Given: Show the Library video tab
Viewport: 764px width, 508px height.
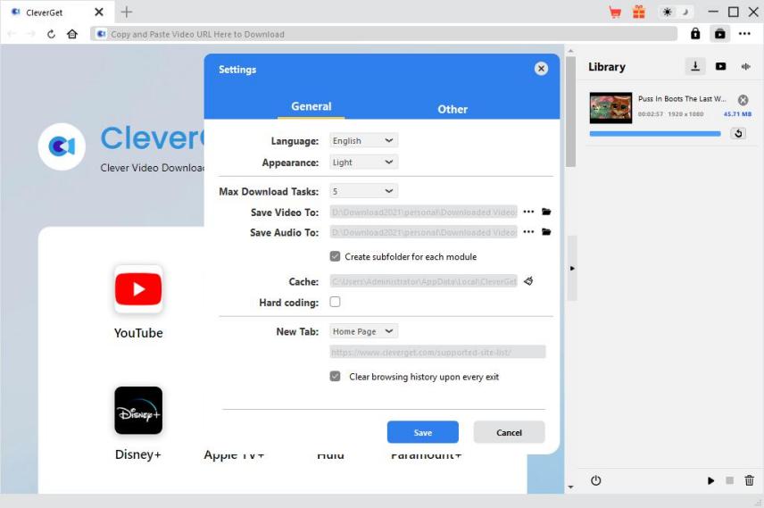Looking at the screenshot, I should click(720, 66).
